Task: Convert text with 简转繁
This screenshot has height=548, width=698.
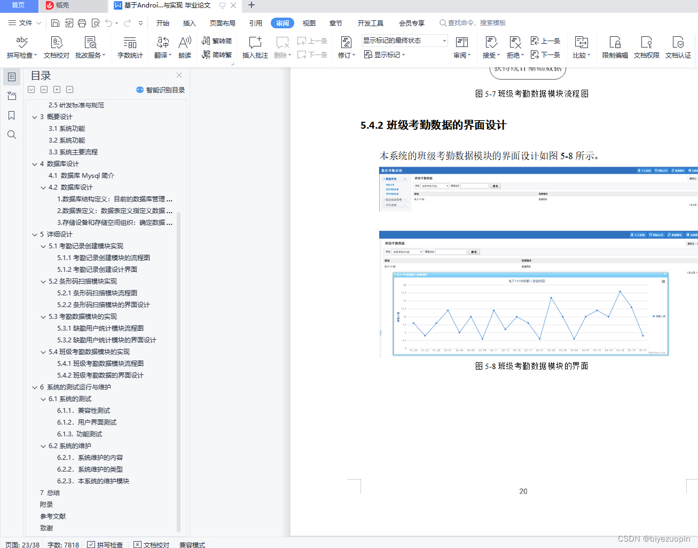Action: [x=217, y=54]
